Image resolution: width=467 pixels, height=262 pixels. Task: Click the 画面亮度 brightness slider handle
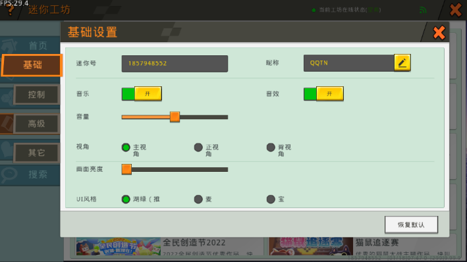coord(126,169)
